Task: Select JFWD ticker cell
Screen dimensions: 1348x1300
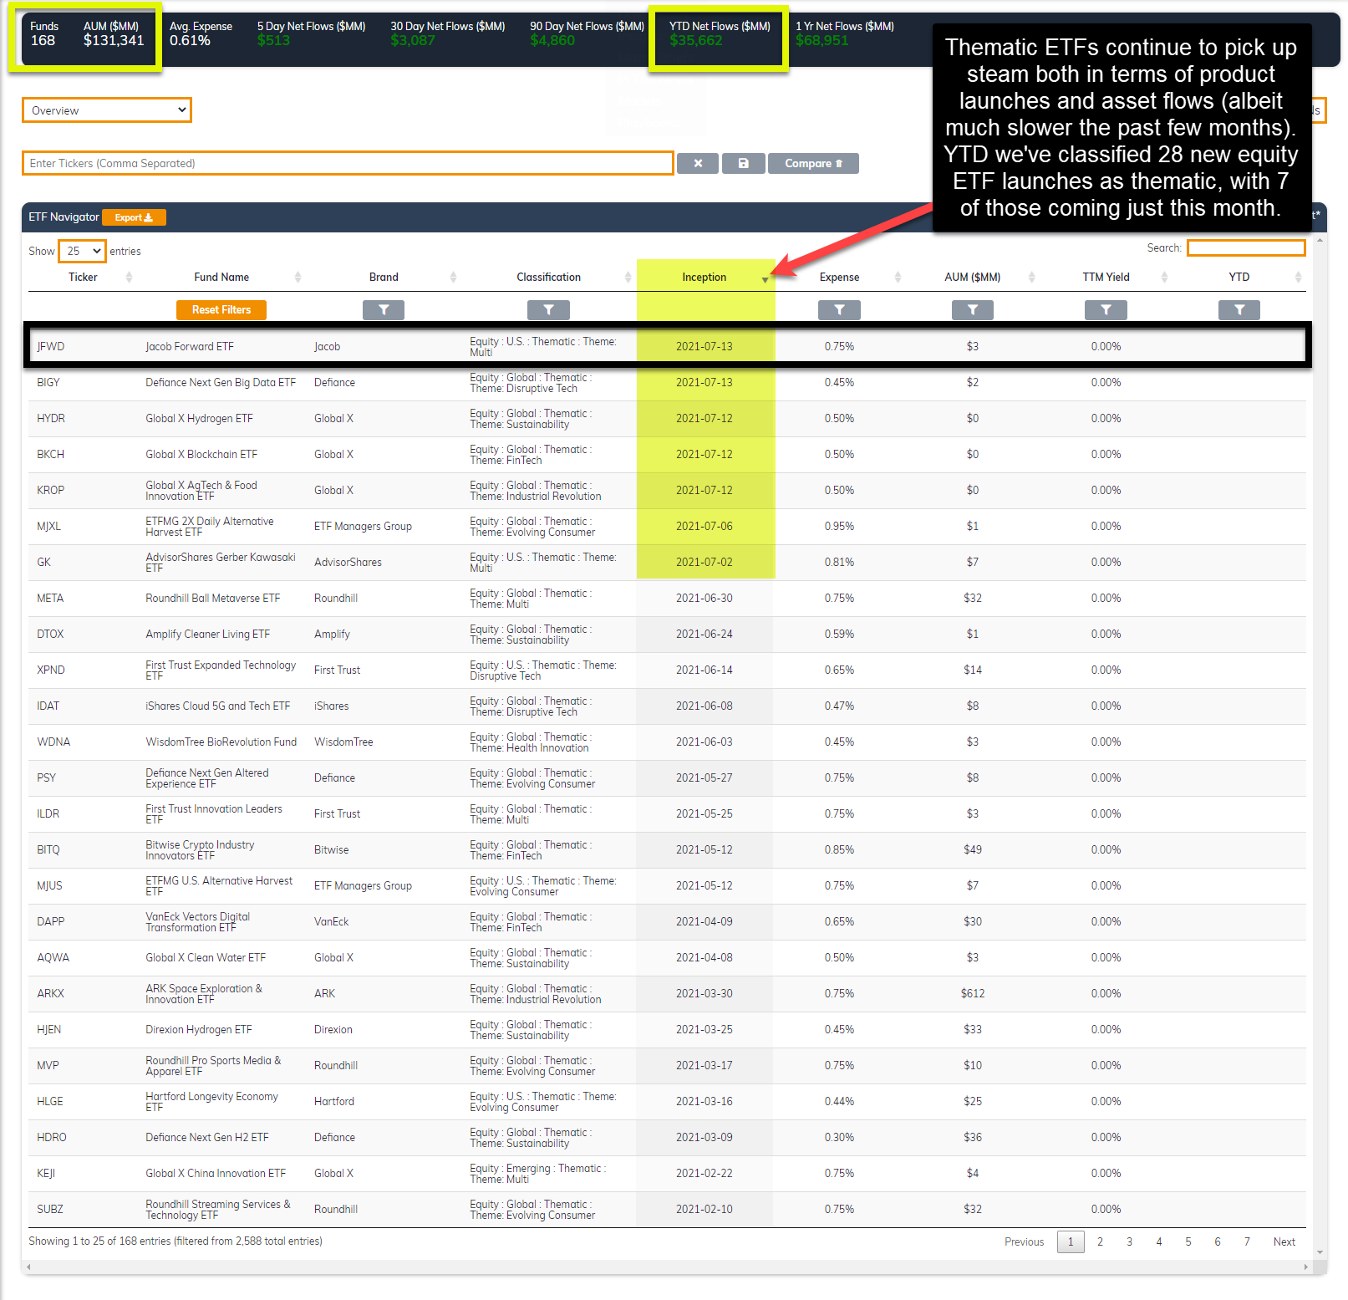Action: [51, 347]
